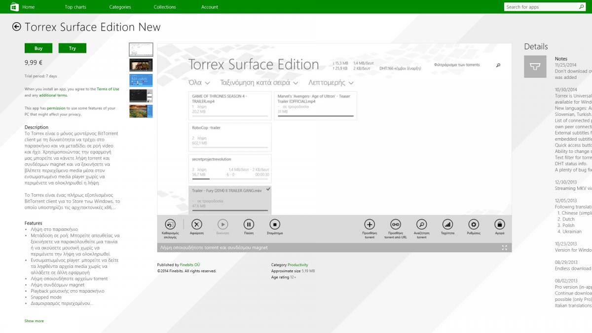This screenshot has width=592, height=333.
Task: Open Categories in the store menu
Action: click(120, 7)
